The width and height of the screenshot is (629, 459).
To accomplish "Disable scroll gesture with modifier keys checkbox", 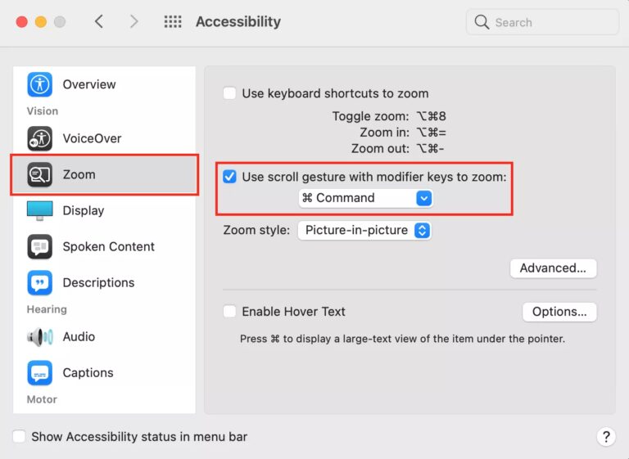I will (x=230, y=177).
